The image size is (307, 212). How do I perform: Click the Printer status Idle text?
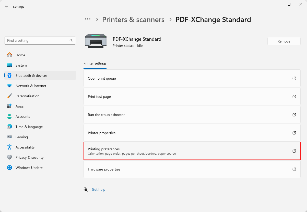coord(128,46)
